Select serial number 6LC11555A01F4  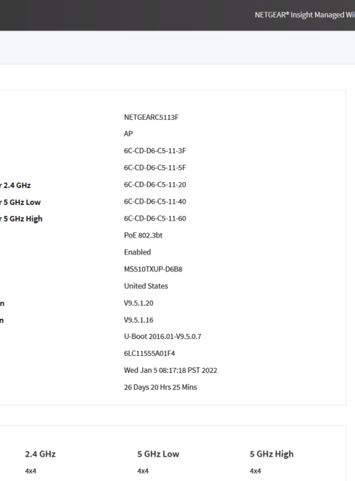point(149,354)
